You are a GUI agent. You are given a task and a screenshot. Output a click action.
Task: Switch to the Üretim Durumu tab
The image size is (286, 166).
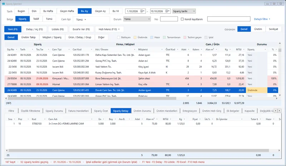click(x=142, y=111)
